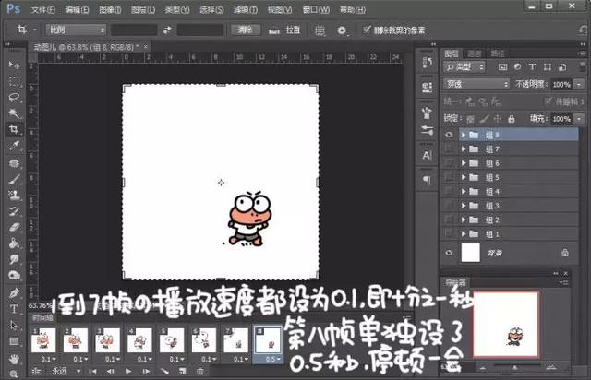Select the Hand tool
The height and width of the screenshot is (380, 591).
click(x=14, y=359)
